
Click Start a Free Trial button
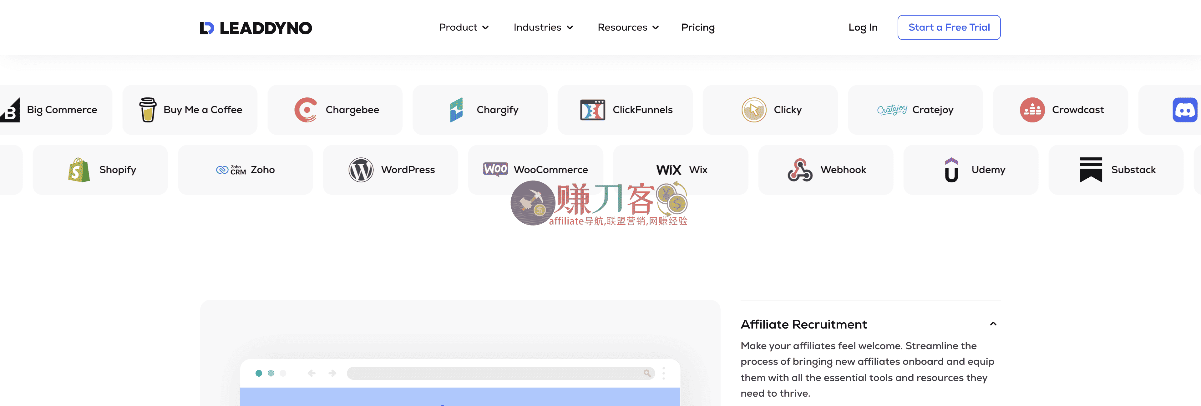[949, 27]
